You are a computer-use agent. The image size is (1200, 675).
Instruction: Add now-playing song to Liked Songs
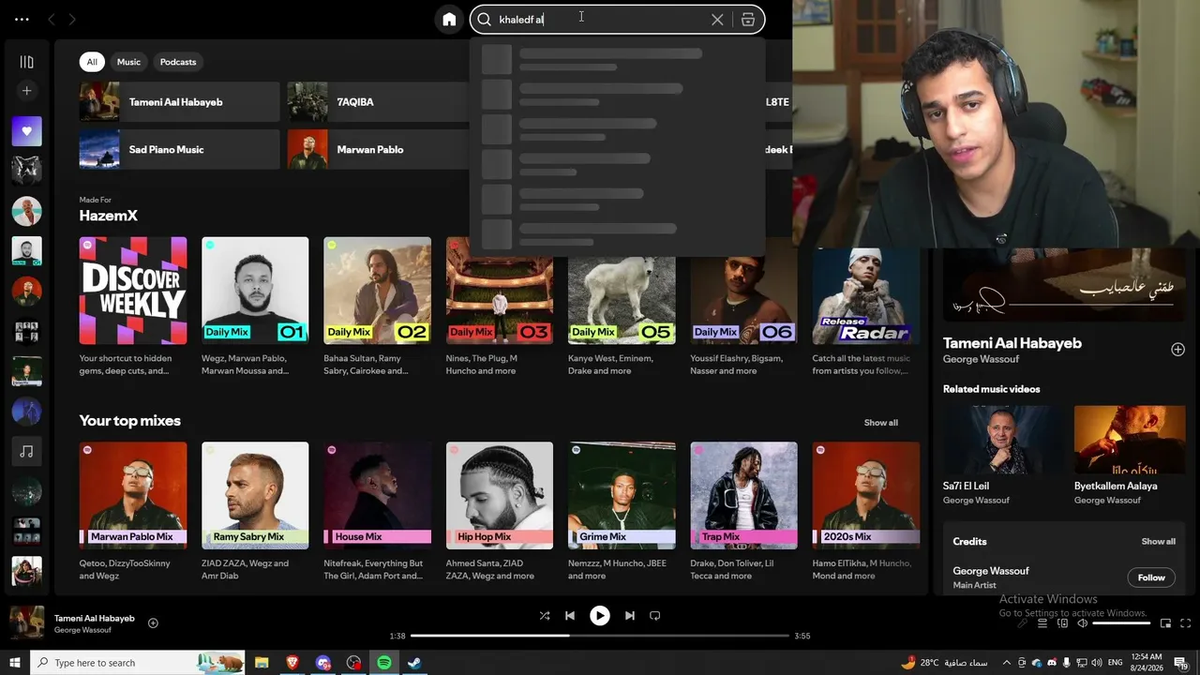click(x=153, y=623)
